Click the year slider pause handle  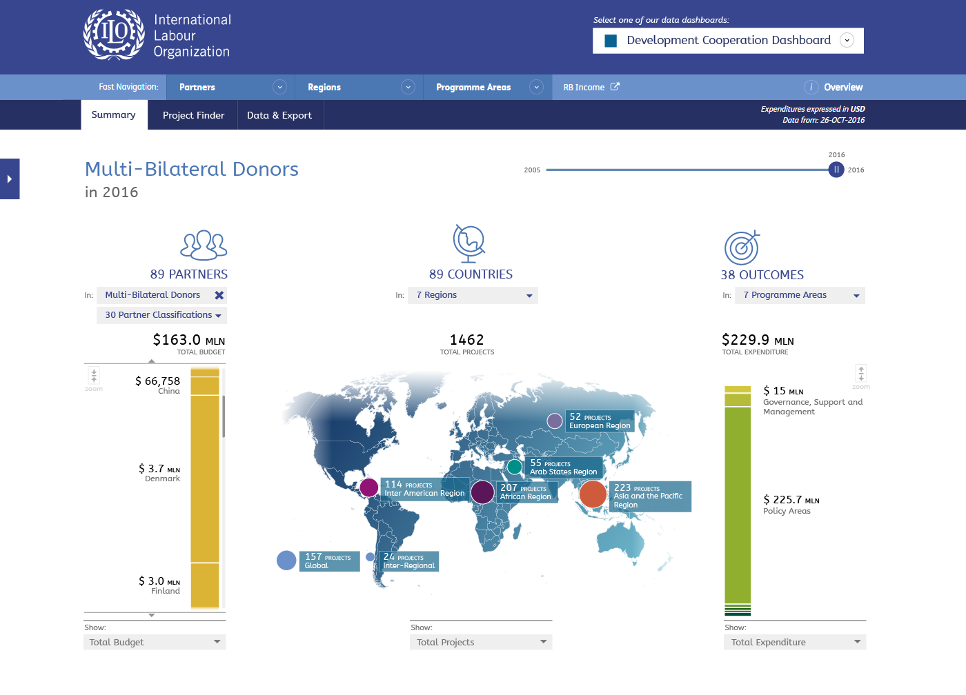pyautogui.click(x=836, y=170)
